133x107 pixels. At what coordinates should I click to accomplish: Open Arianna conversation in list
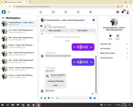pyautogui.click(x=19, y=76)
